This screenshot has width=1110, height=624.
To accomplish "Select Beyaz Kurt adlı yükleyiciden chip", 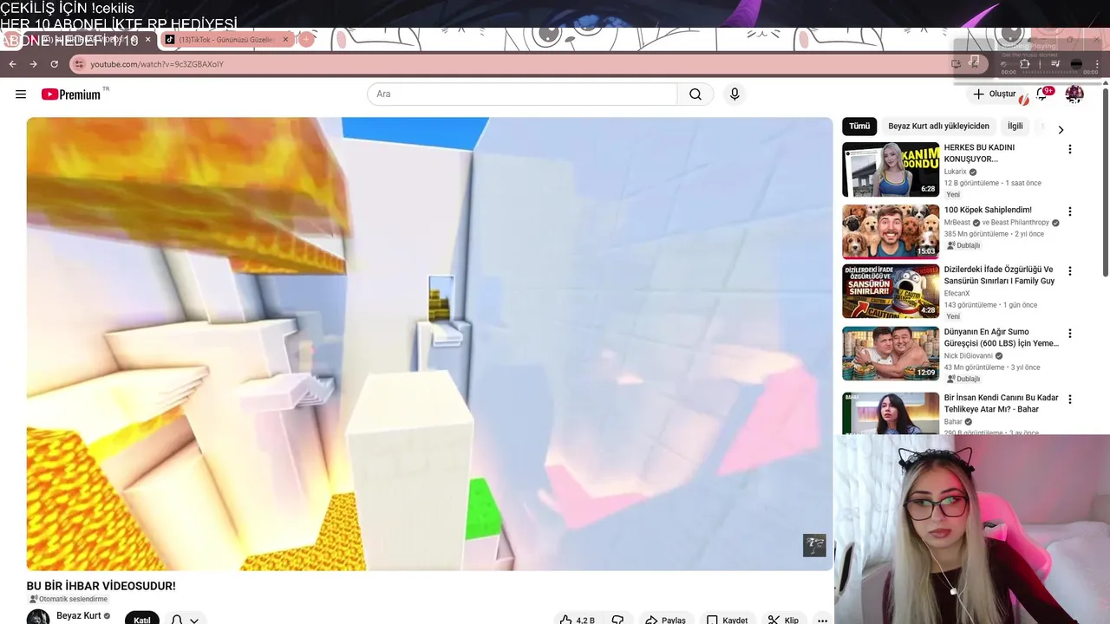I will coord(938,127).
